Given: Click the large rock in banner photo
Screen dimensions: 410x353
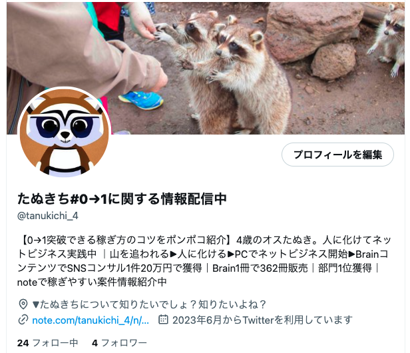Looking at the screenshot, I should [x=313, y=30].
